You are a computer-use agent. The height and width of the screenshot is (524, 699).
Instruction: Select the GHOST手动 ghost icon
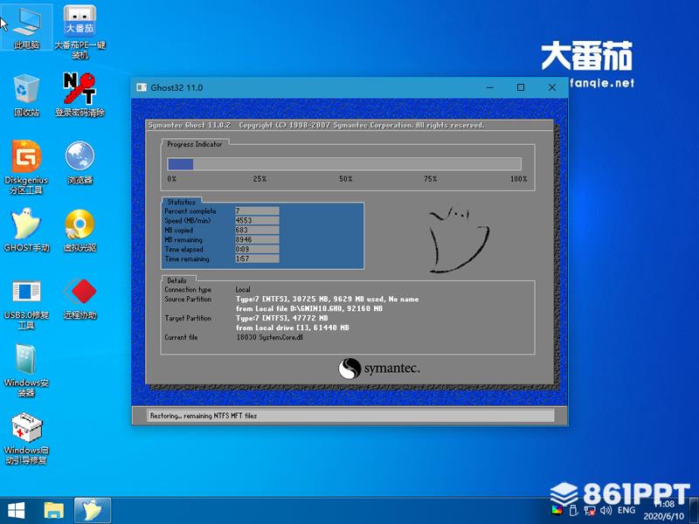tap(26, 230)
